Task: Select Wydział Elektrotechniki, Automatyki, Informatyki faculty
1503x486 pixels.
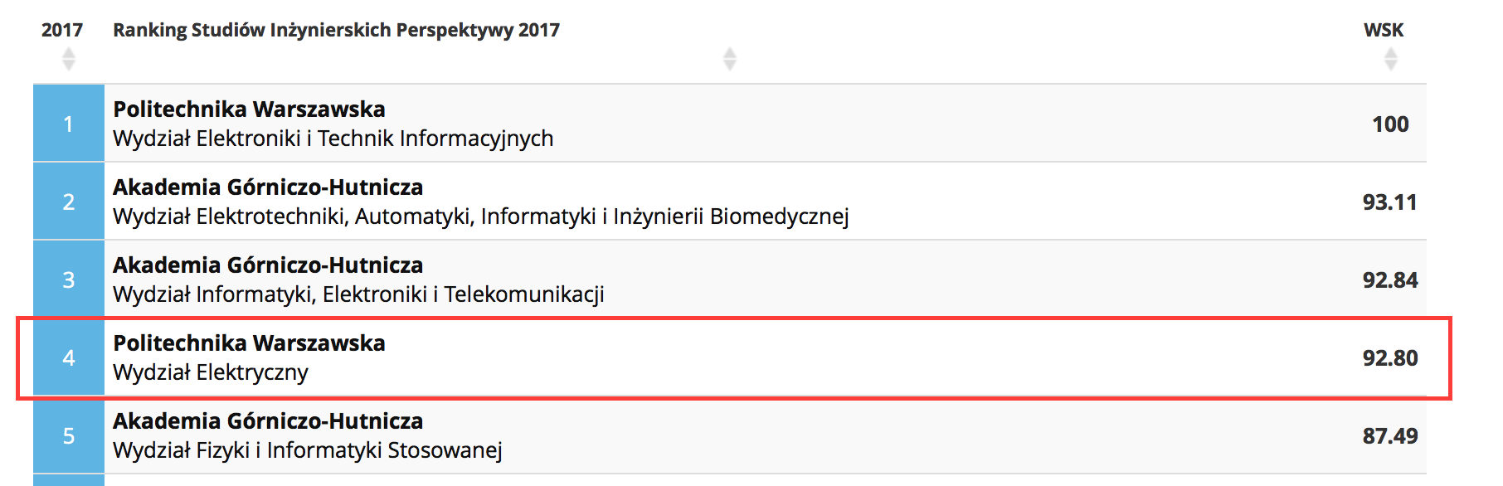Action: point(481,216)
